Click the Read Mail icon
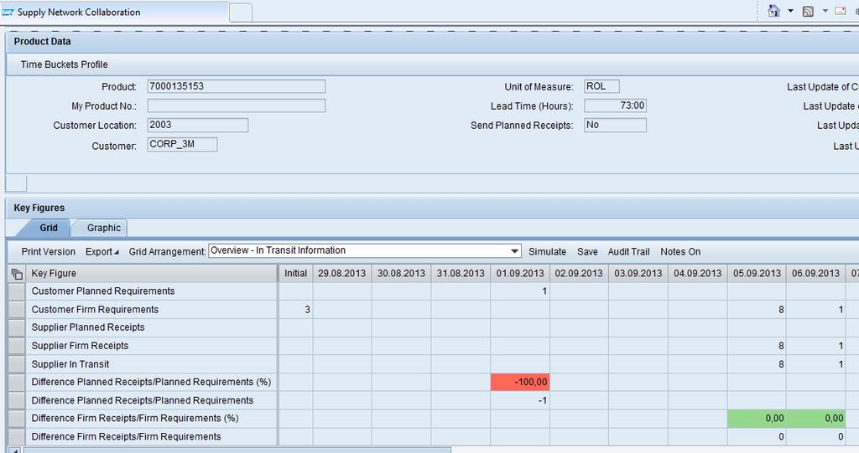Screen dimensions: 859x453 (841, 11)
